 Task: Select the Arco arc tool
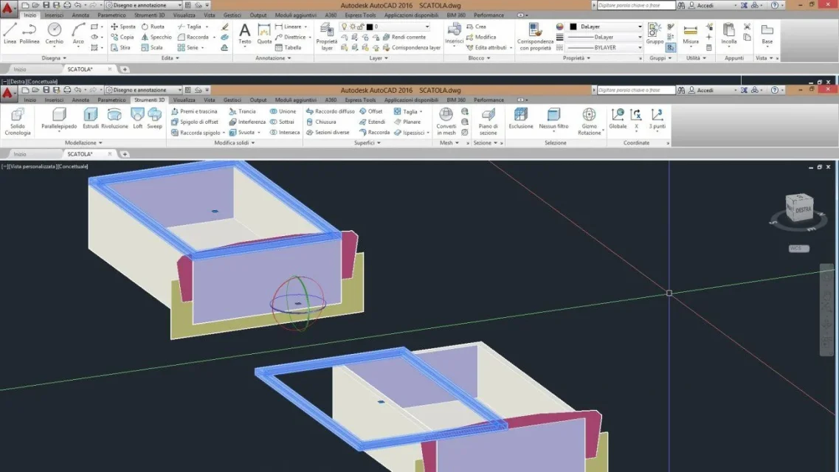coord(78,33)
